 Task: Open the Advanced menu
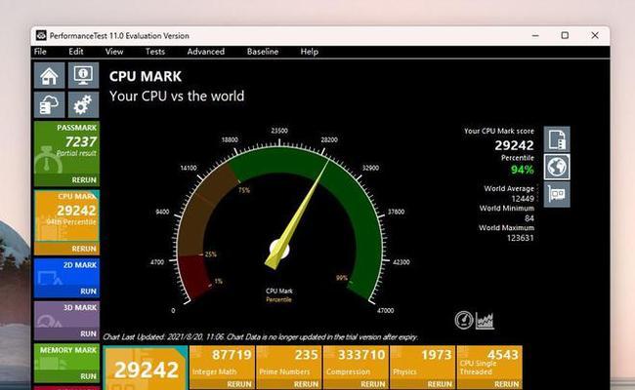point(206,52)
